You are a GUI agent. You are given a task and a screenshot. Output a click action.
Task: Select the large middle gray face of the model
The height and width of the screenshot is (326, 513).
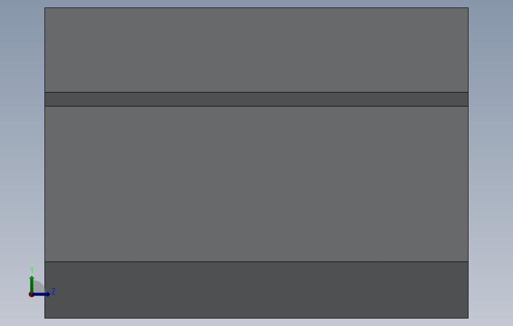(x=256, y=184)
